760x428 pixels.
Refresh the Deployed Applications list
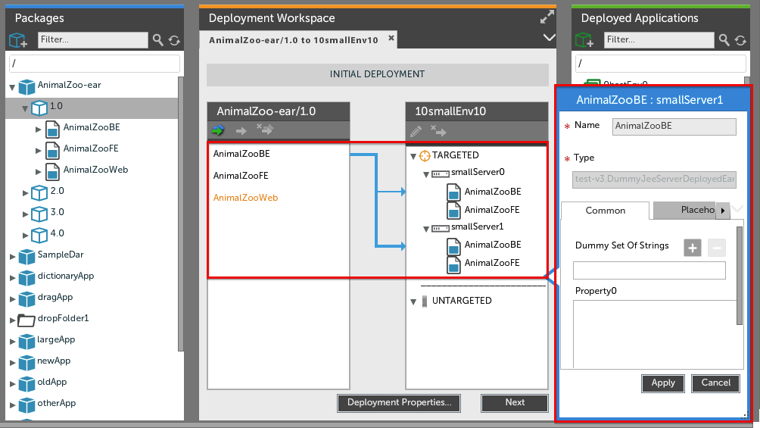tap(742, 40)
